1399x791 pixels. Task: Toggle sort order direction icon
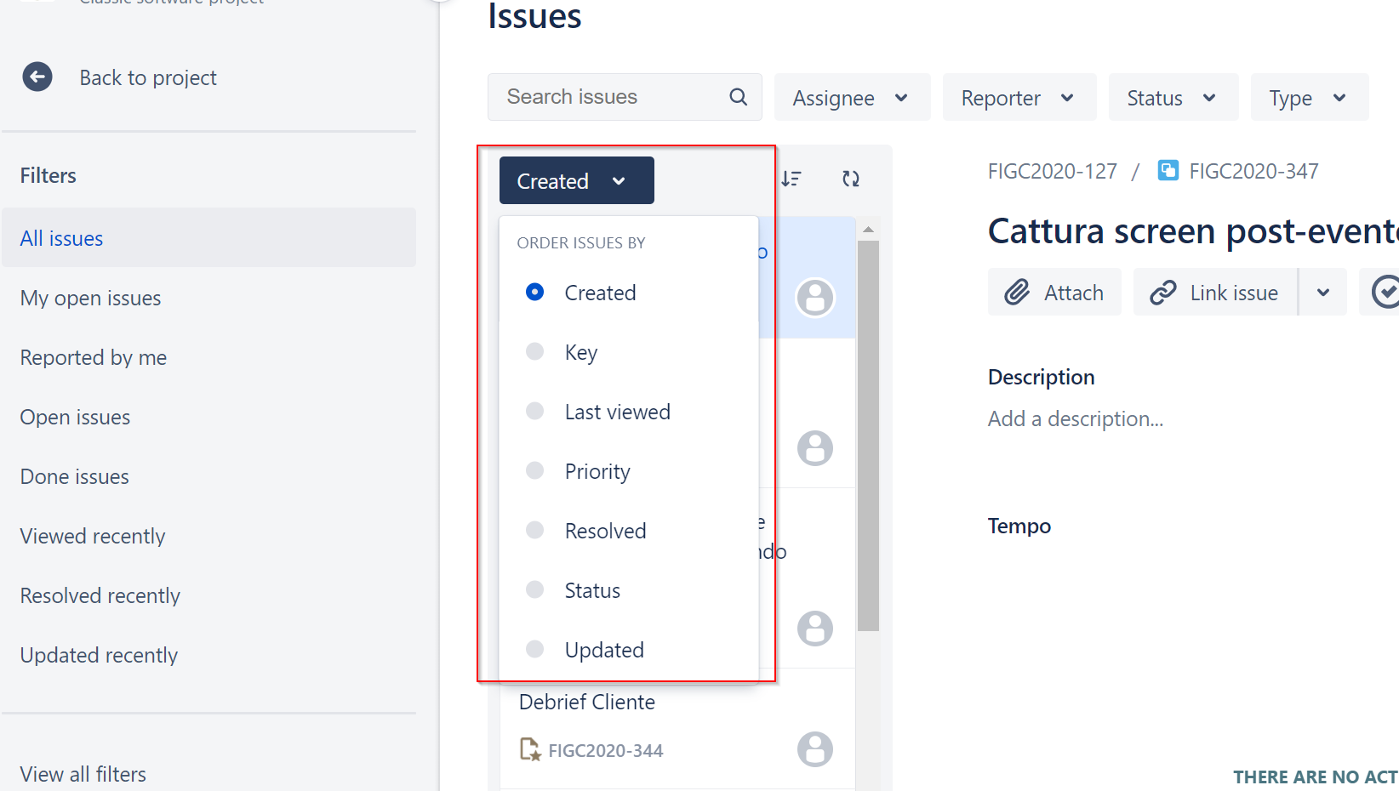(791, 179)
